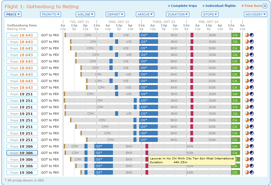Image resolution: width=271 pixels, height=185 pixels.
Task: Click the orange pie icon in the first flight row
Action: point(247,35)
